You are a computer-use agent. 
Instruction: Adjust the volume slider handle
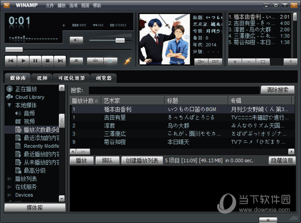click(x=120, y=40)
